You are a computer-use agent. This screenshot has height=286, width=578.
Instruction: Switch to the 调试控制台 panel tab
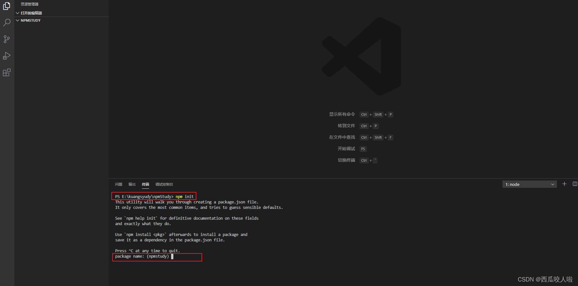pyautogui.click(x=164, y=184)
